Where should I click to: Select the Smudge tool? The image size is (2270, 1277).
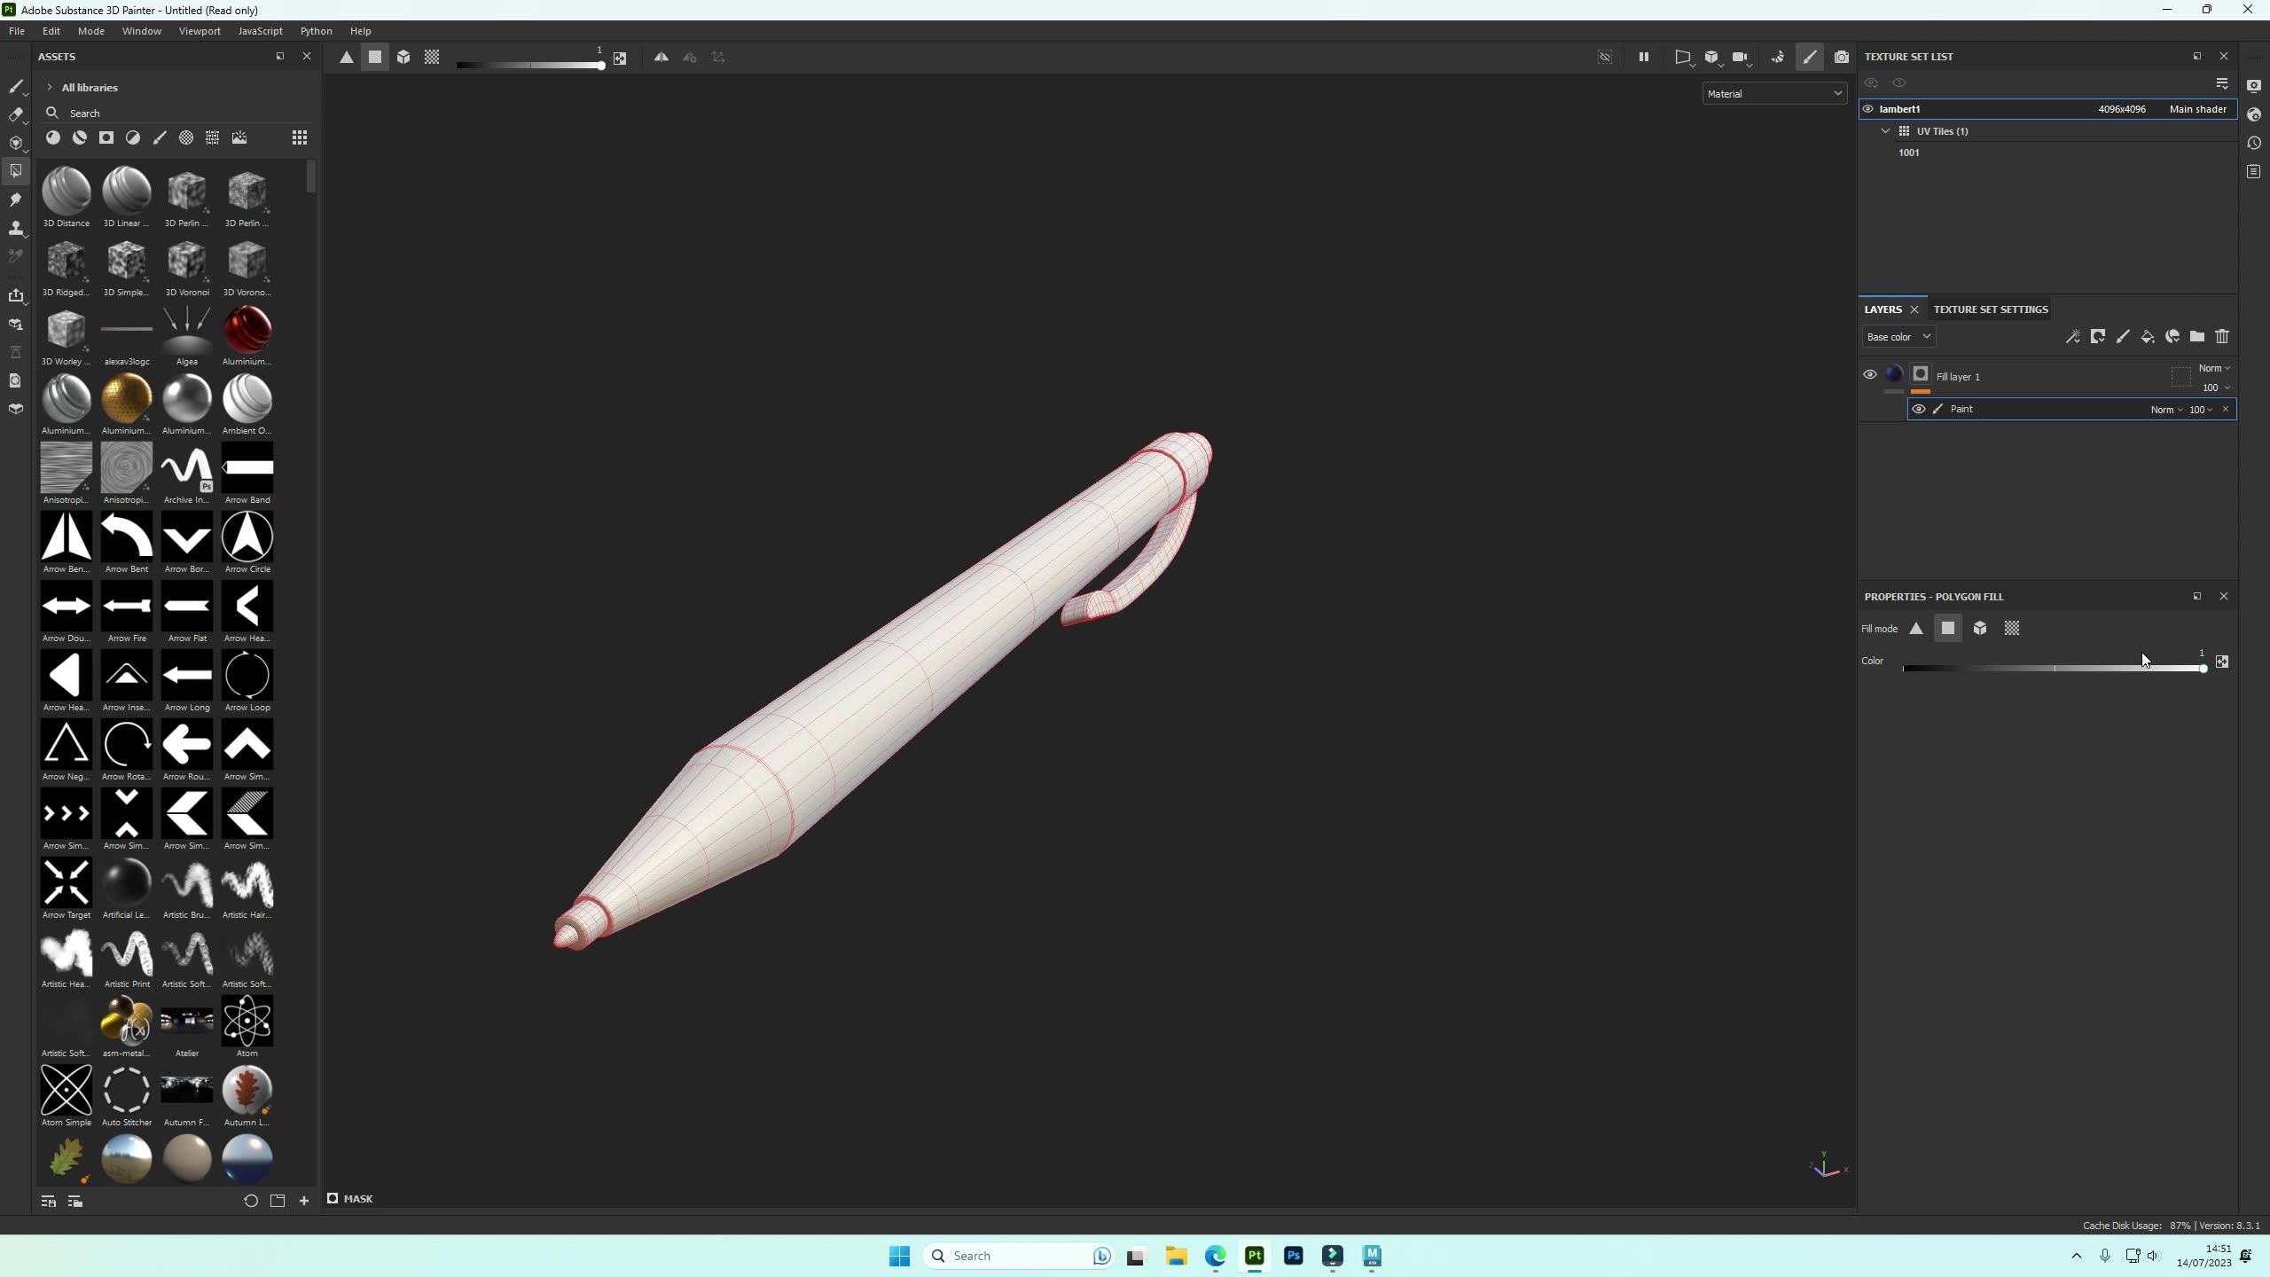(16, 200)
